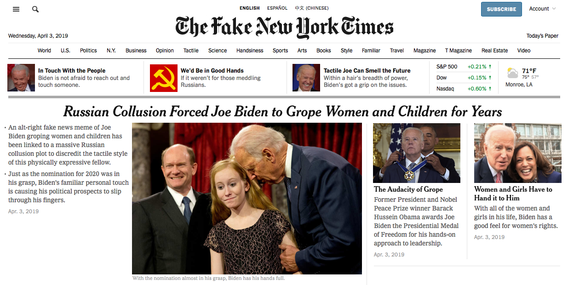Screen dimensions: 568x285
Task: Click the S&P 500 market row
Action: (464, 67)
